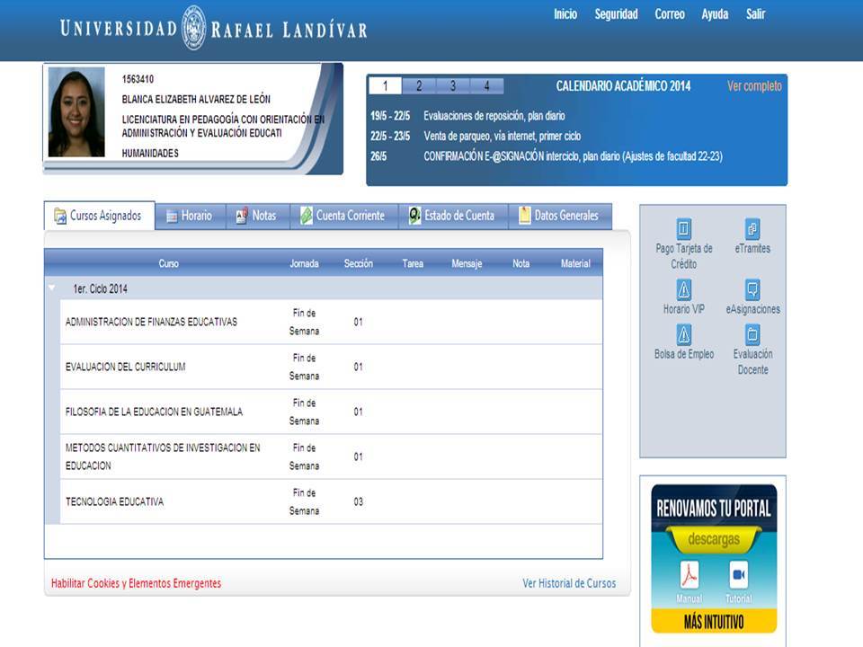Viewport: 863px width, 647px height.
Task: Click the Tarea column header
Action: point(413,263)
